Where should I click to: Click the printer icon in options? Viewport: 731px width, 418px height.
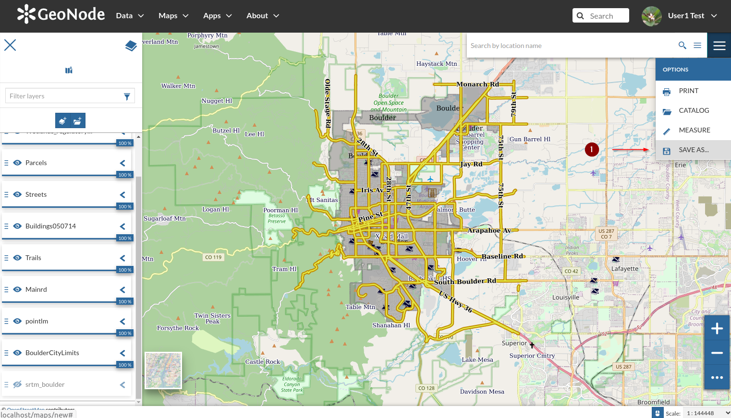[x=667, y=91]
